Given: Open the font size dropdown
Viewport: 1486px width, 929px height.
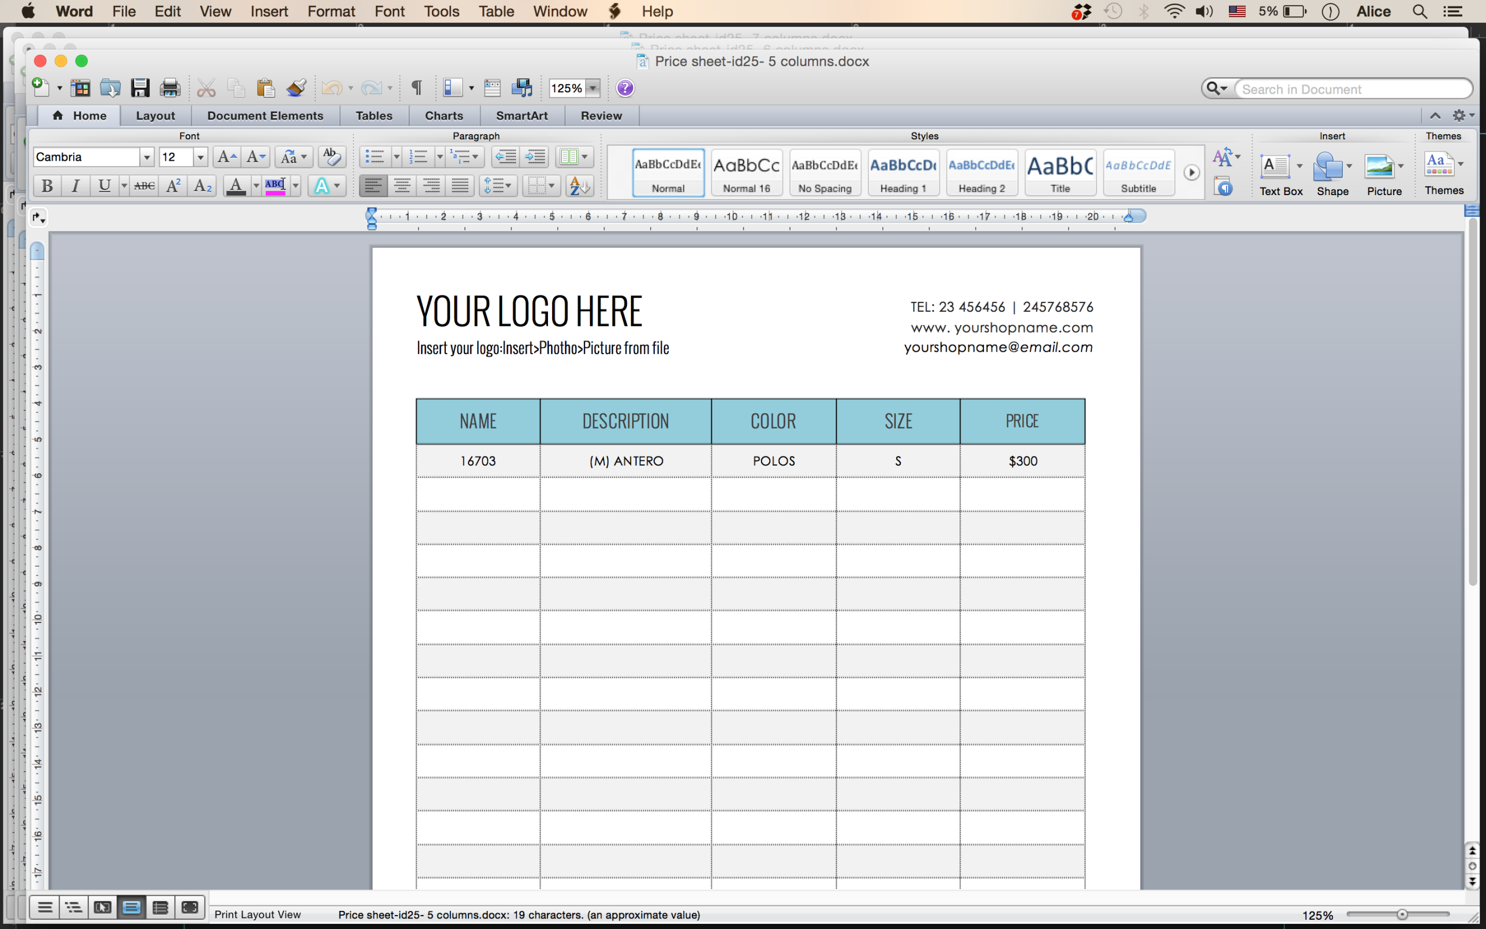Looking at the screenshot, I should [x=200, y=157].
